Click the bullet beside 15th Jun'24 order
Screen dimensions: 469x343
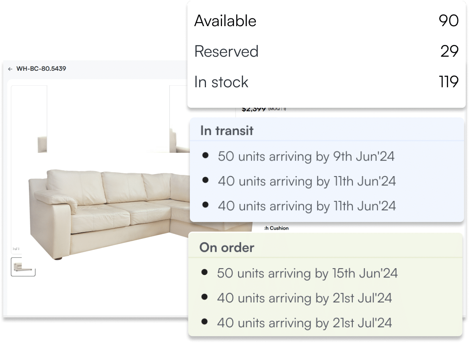205,272
